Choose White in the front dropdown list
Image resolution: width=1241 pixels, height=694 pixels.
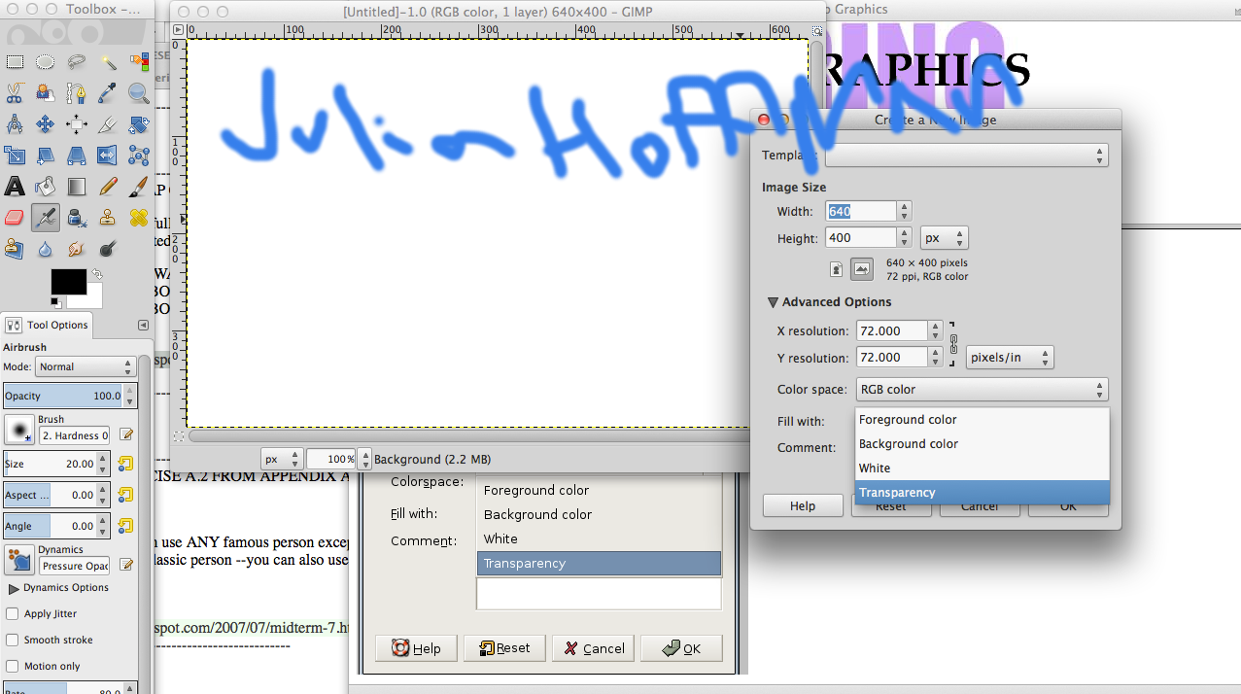[x=982, y=468]
